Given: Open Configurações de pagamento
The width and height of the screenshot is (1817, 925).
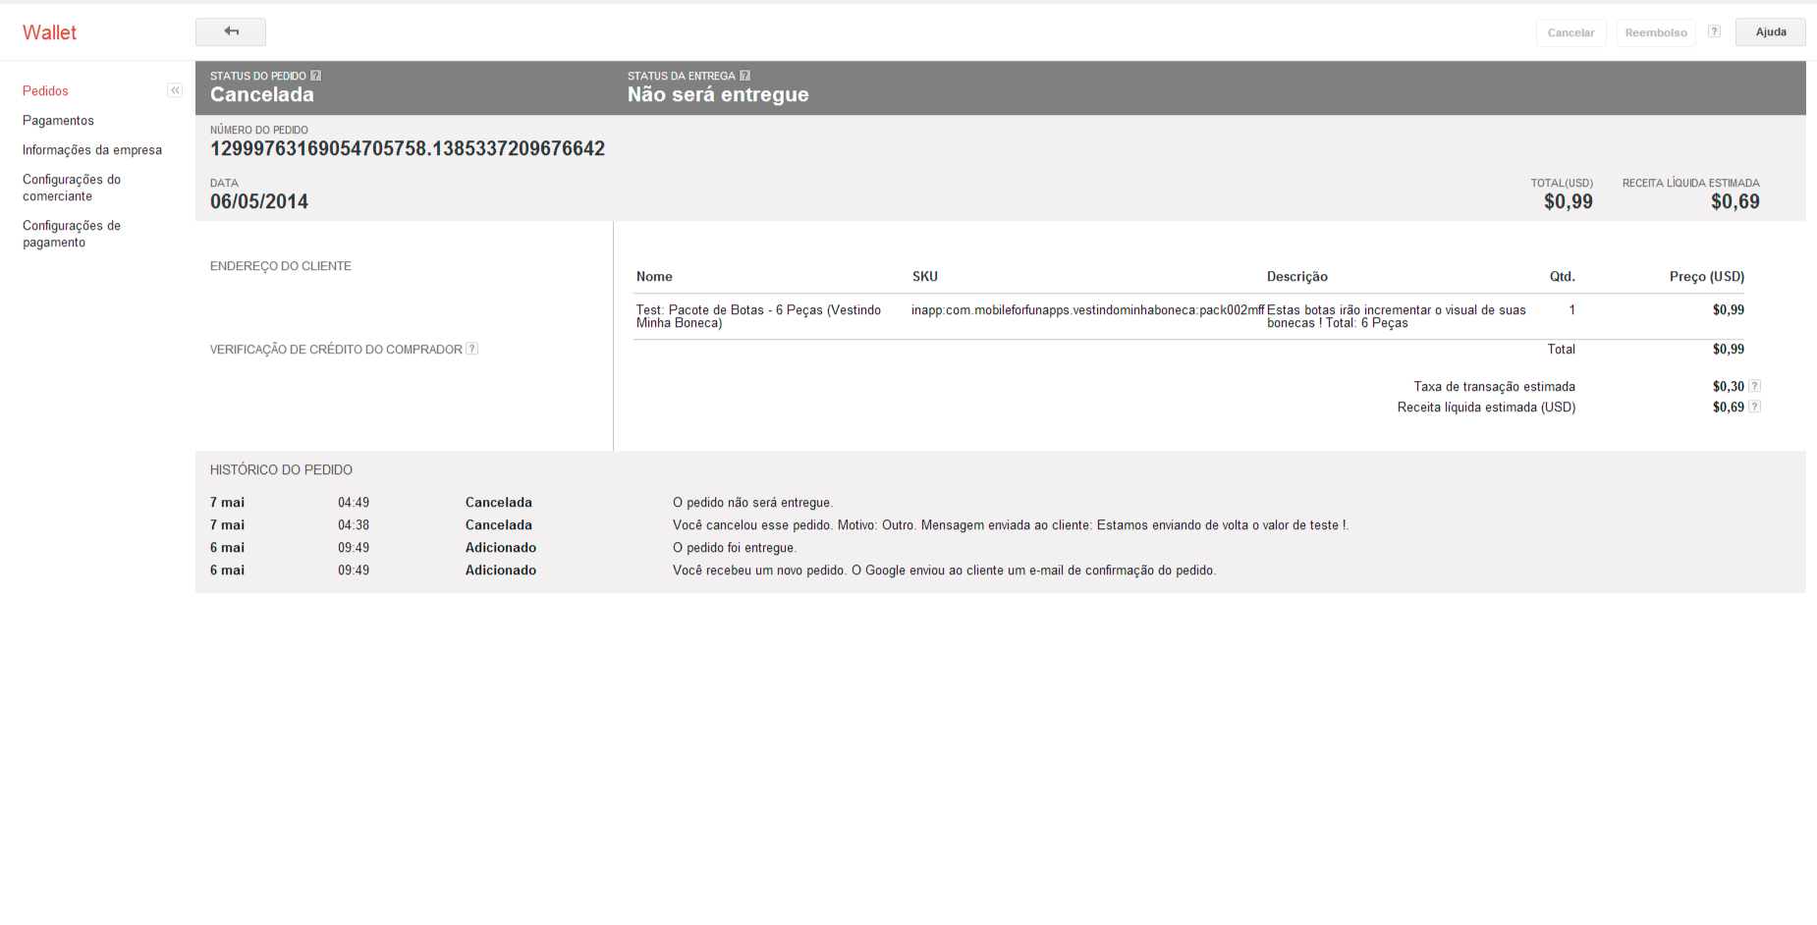Looking at the screenshot, I should pyautogui.click(x=72, y=234).
